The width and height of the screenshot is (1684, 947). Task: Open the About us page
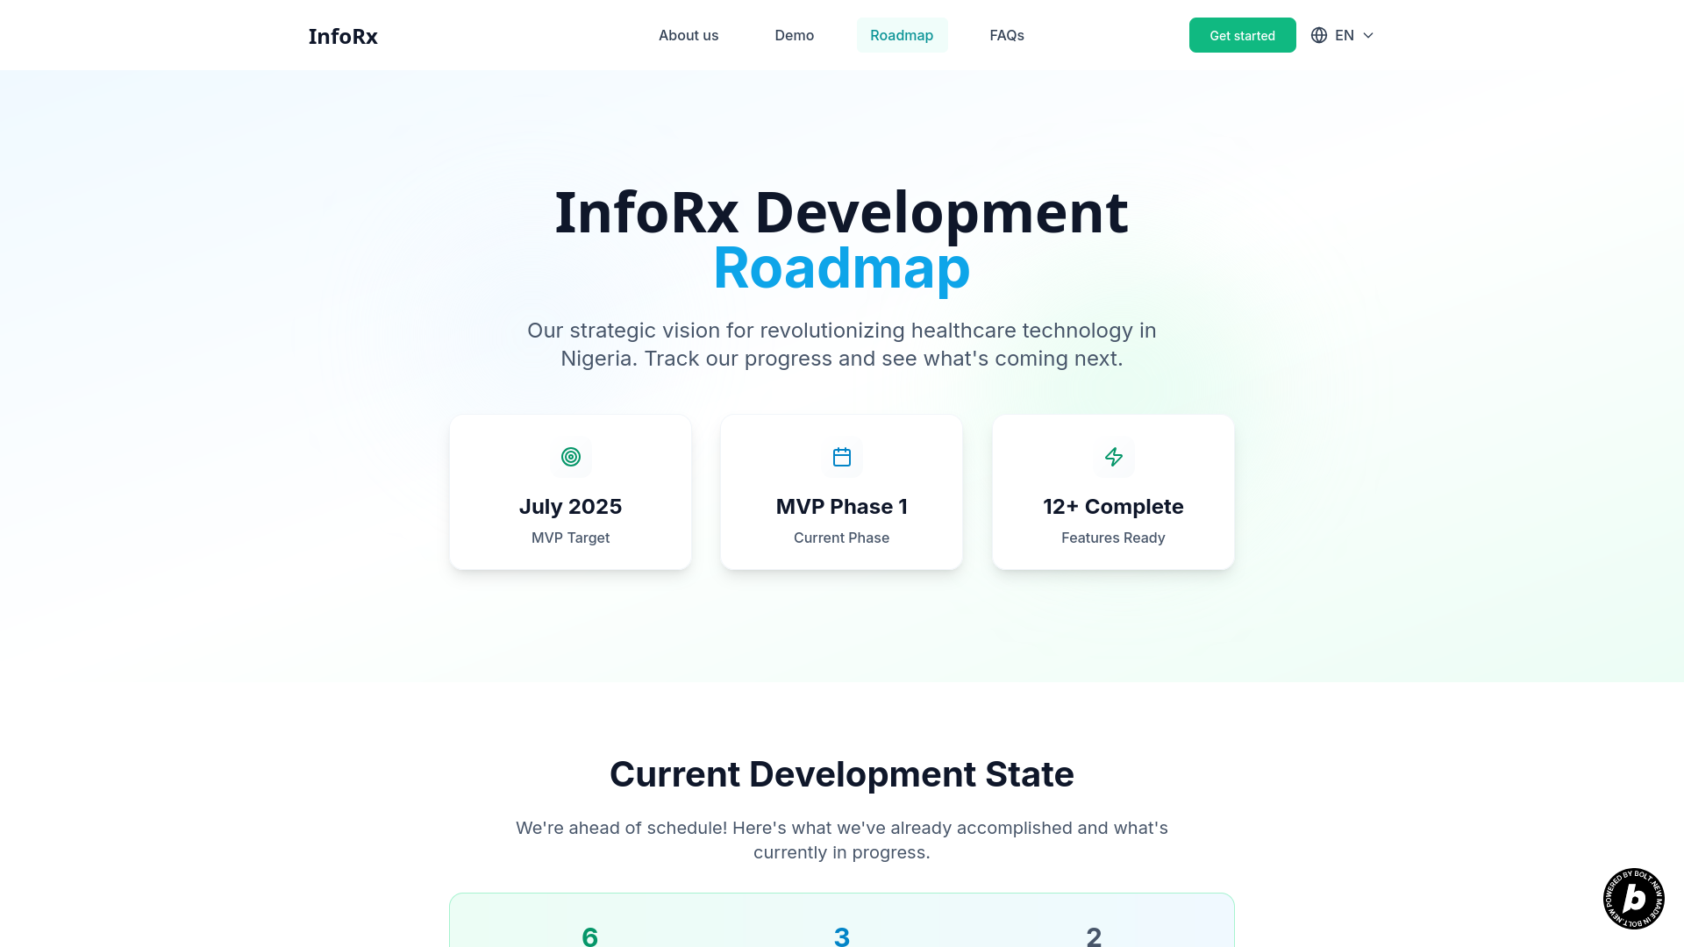[x=689, y=35]
